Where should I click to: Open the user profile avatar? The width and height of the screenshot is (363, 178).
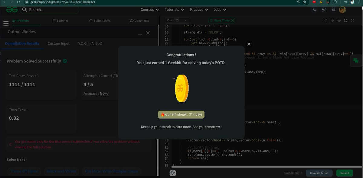(342, 10)
